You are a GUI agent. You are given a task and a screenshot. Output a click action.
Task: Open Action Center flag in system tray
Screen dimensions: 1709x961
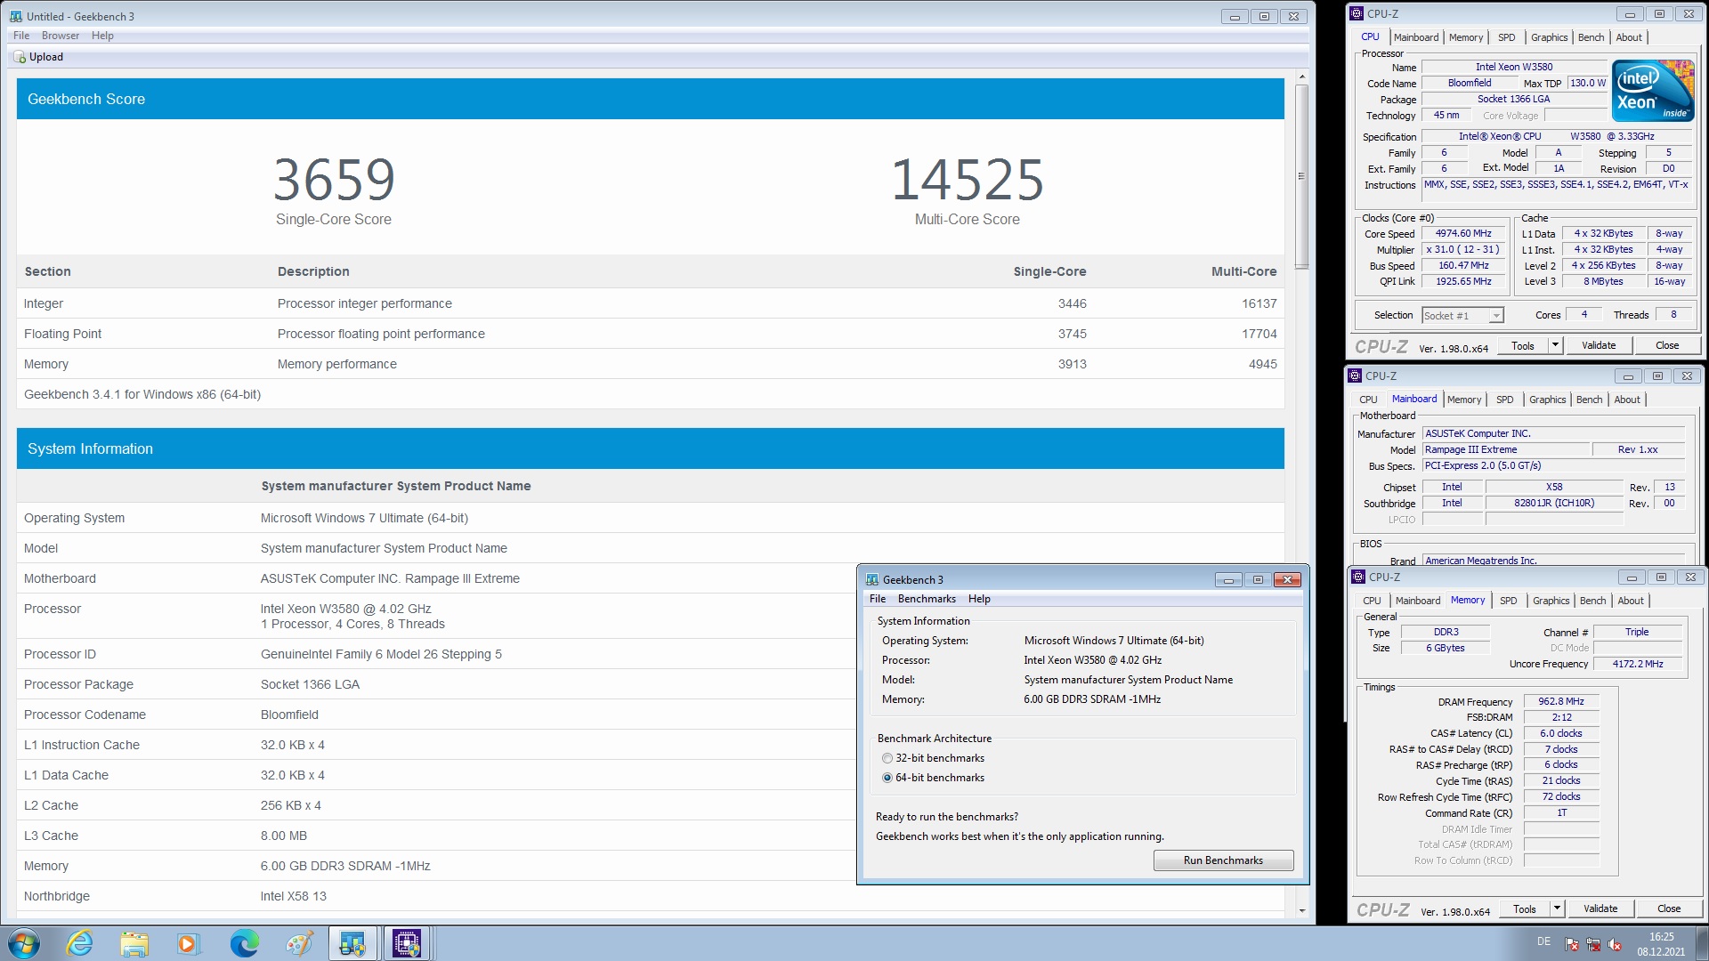tap(1572, 944)
